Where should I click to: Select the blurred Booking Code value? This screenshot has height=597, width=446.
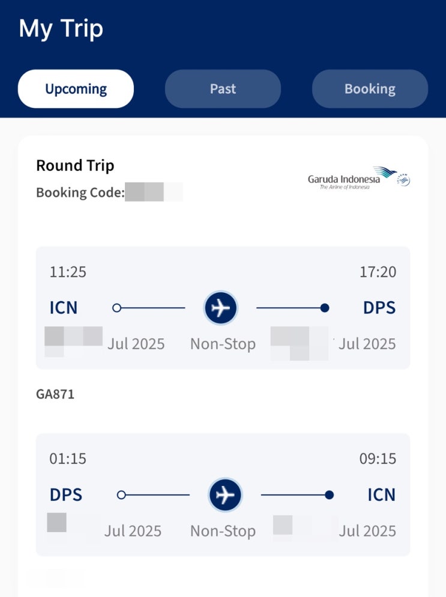(154, 192)
